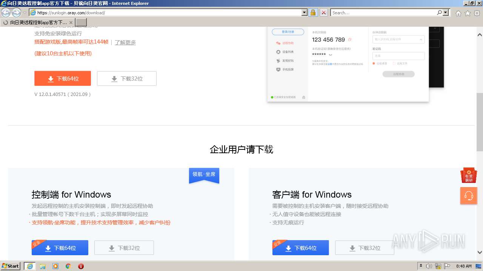
Task: Close the 向日葵远程控制app tab
Action: coord(71,23)
